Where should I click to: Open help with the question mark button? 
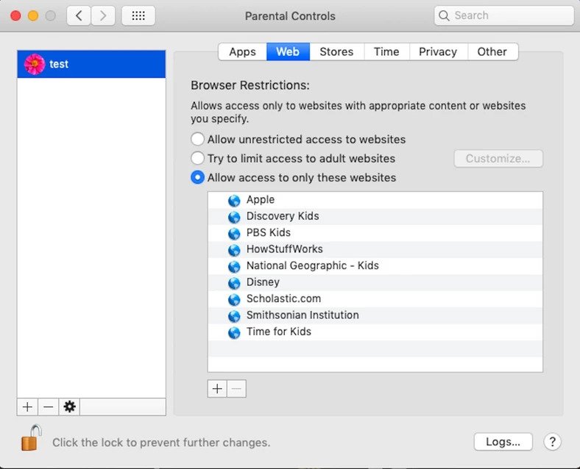[x=552, y=442]
